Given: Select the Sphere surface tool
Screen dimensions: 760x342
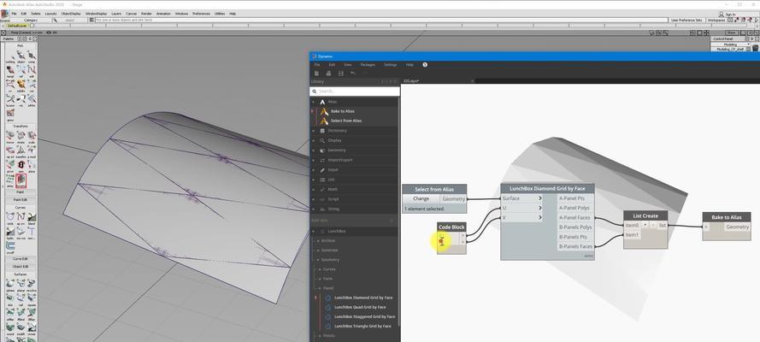Looking at the screenshot, I should pyautogui.click(x=9, y=285).
